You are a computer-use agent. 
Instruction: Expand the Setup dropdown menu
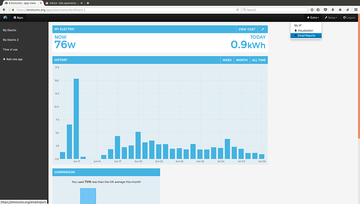click(x=331, y=18)
